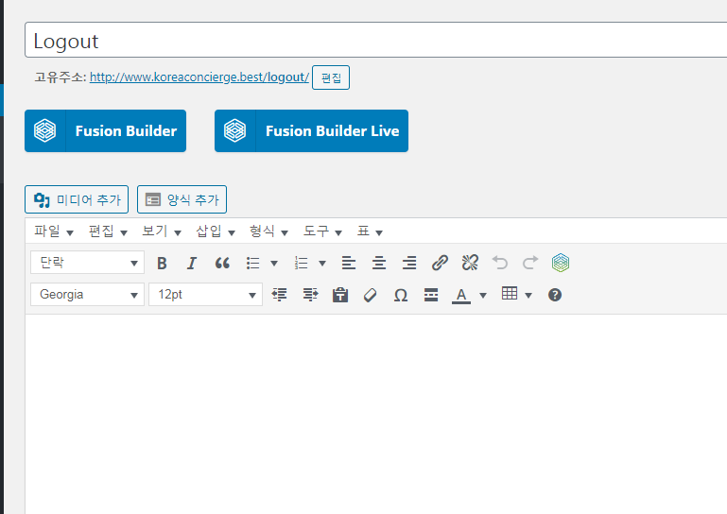
Task: Open numbered list style options arrow
Action: pyautogui.click(x=322, y=264)
